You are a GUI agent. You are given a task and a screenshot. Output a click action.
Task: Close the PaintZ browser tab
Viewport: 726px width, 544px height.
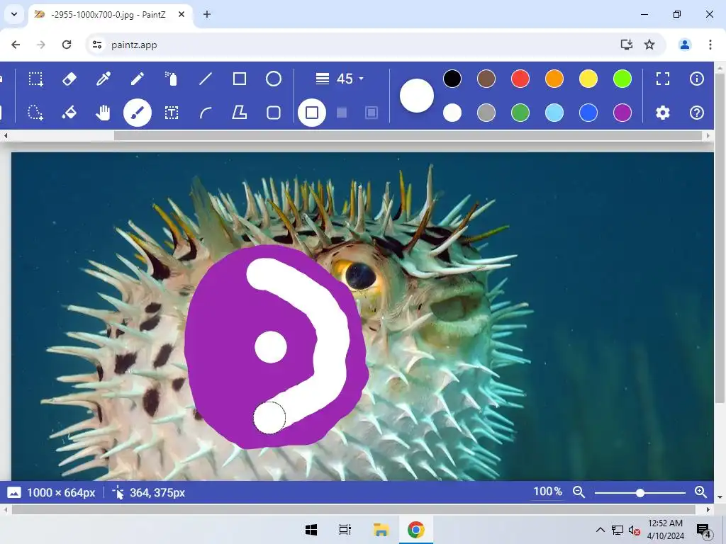181,14
